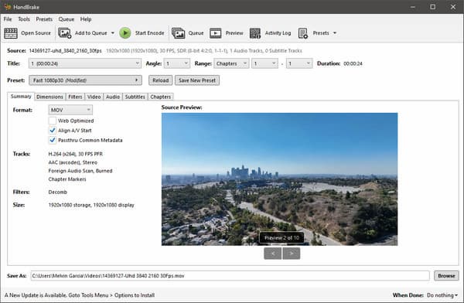464x303 pixels.
Task: Expand the Presets toolbar dropdown arrow
Action: [x=335, y=33]
